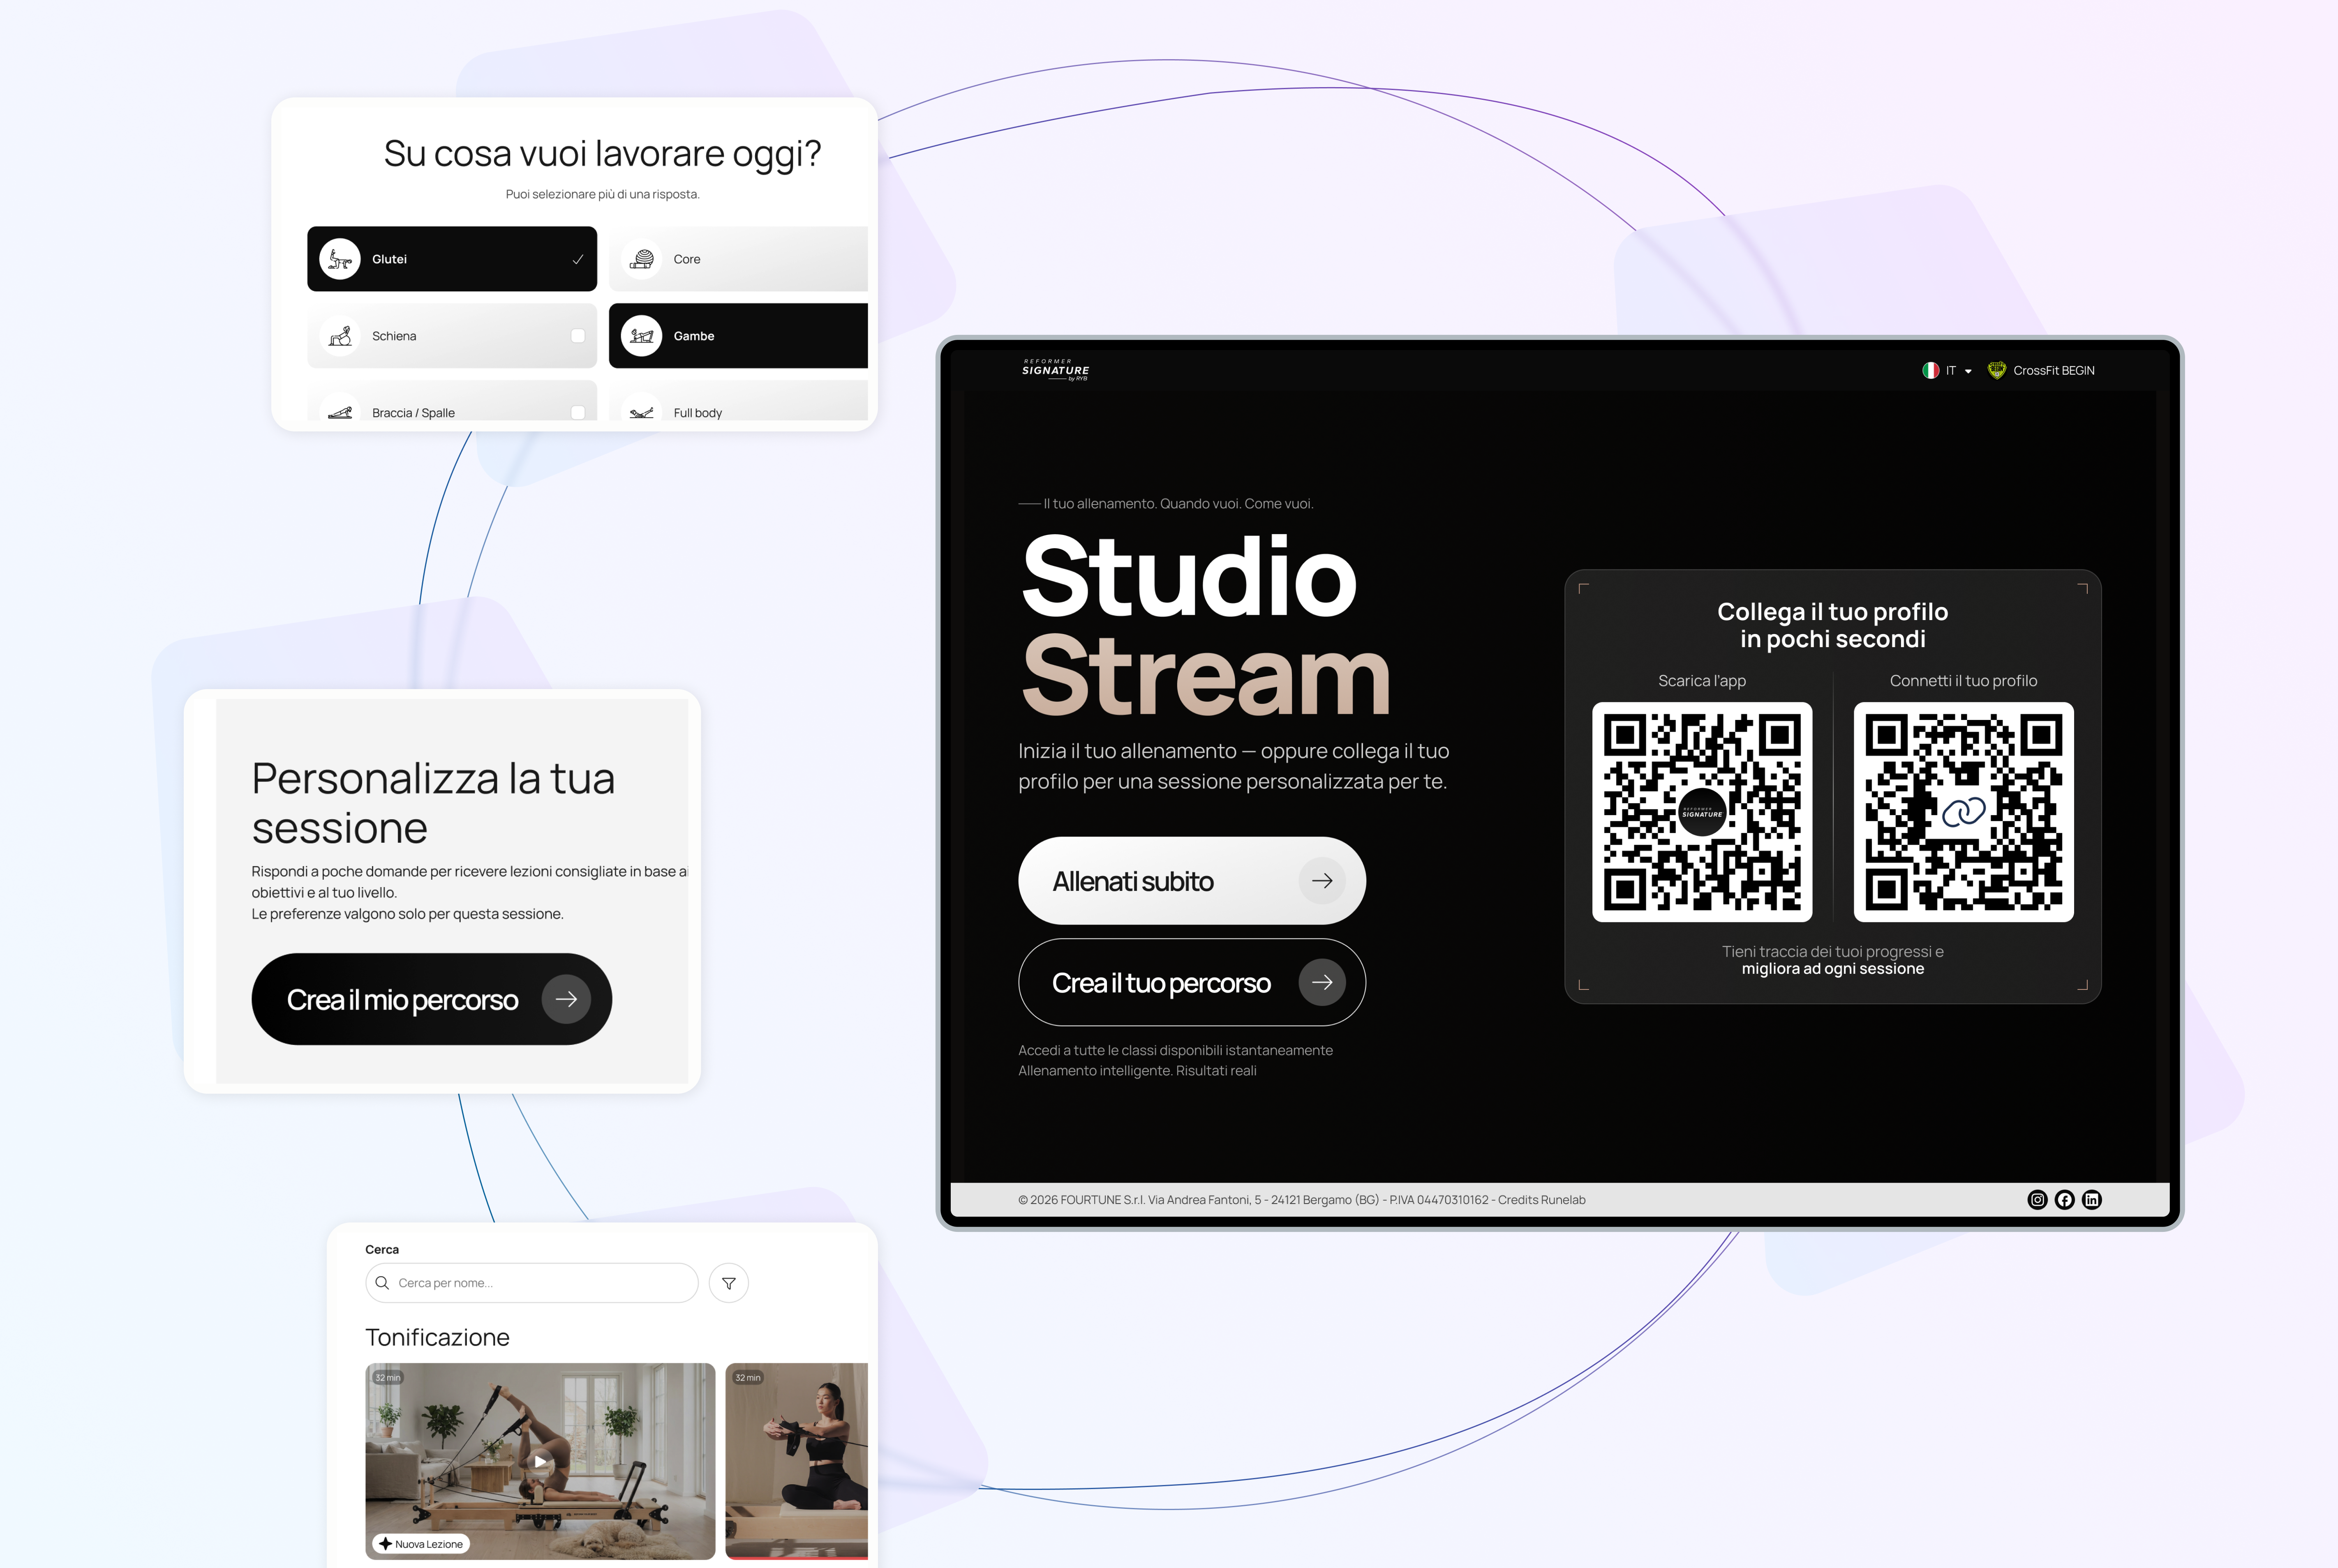
Task: Open the filter funnel next to search
Action: pos(728,1283)
